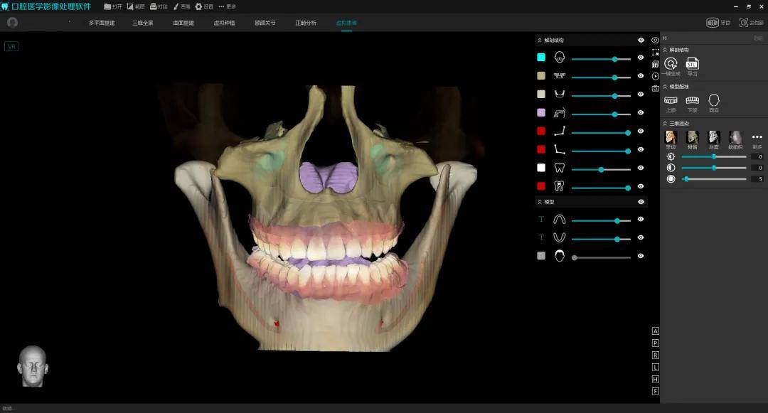Select the lower jaw (下颌) model icon

pyautogui.click(x=692, y=101)
